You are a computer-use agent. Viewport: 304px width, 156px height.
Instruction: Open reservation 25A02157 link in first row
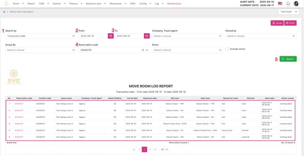19,104
